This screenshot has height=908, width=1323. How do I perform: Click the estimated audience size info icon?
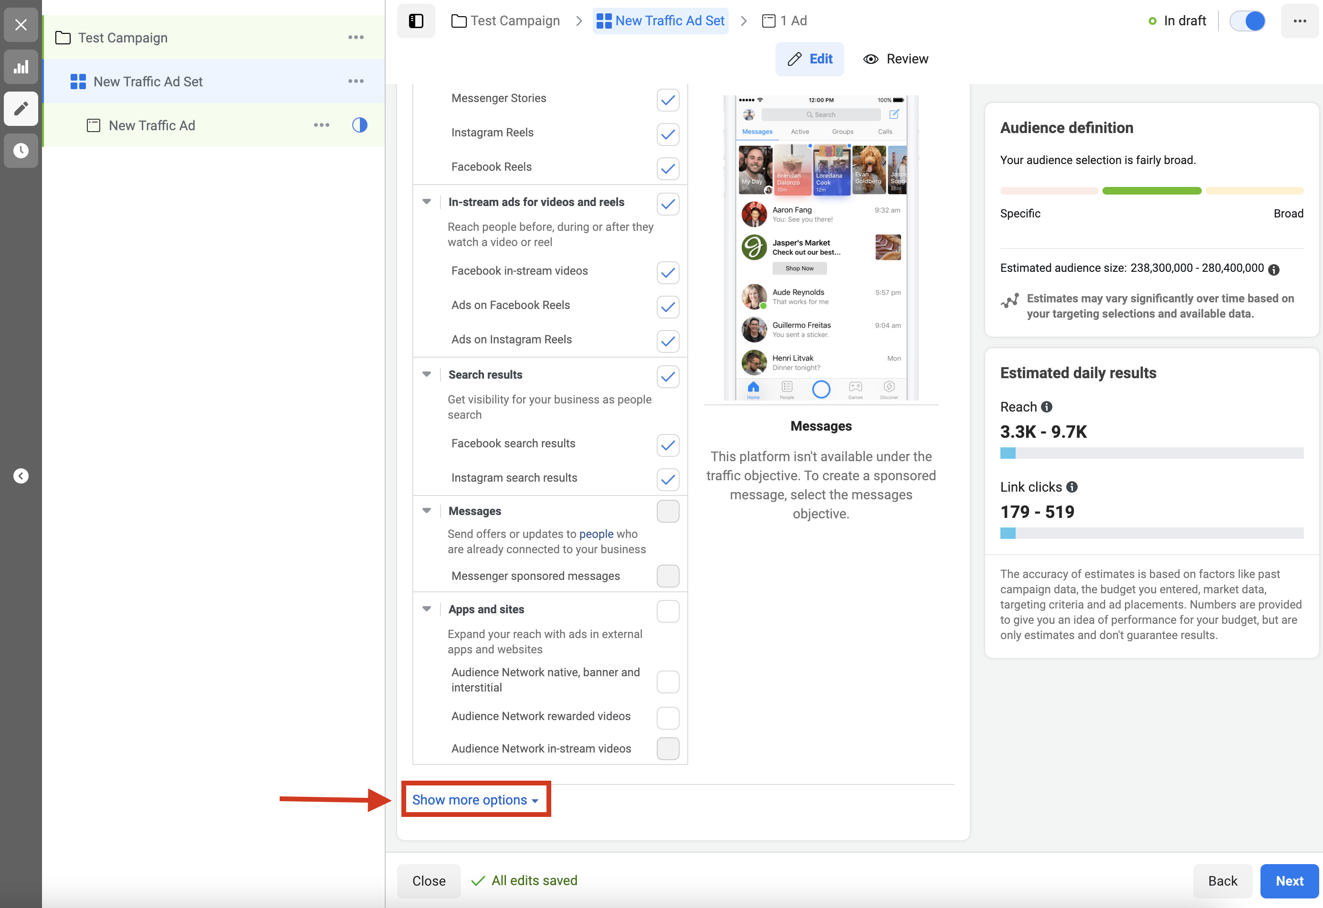(x=1274, y=269)
